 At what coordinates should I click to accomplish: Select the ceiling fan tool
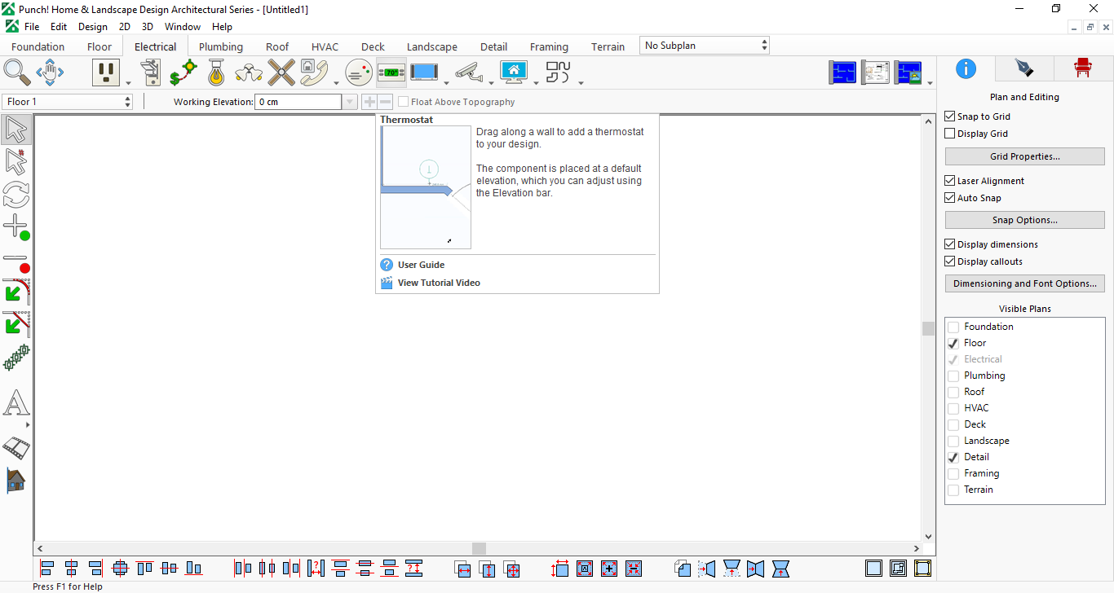pos(281,72)
